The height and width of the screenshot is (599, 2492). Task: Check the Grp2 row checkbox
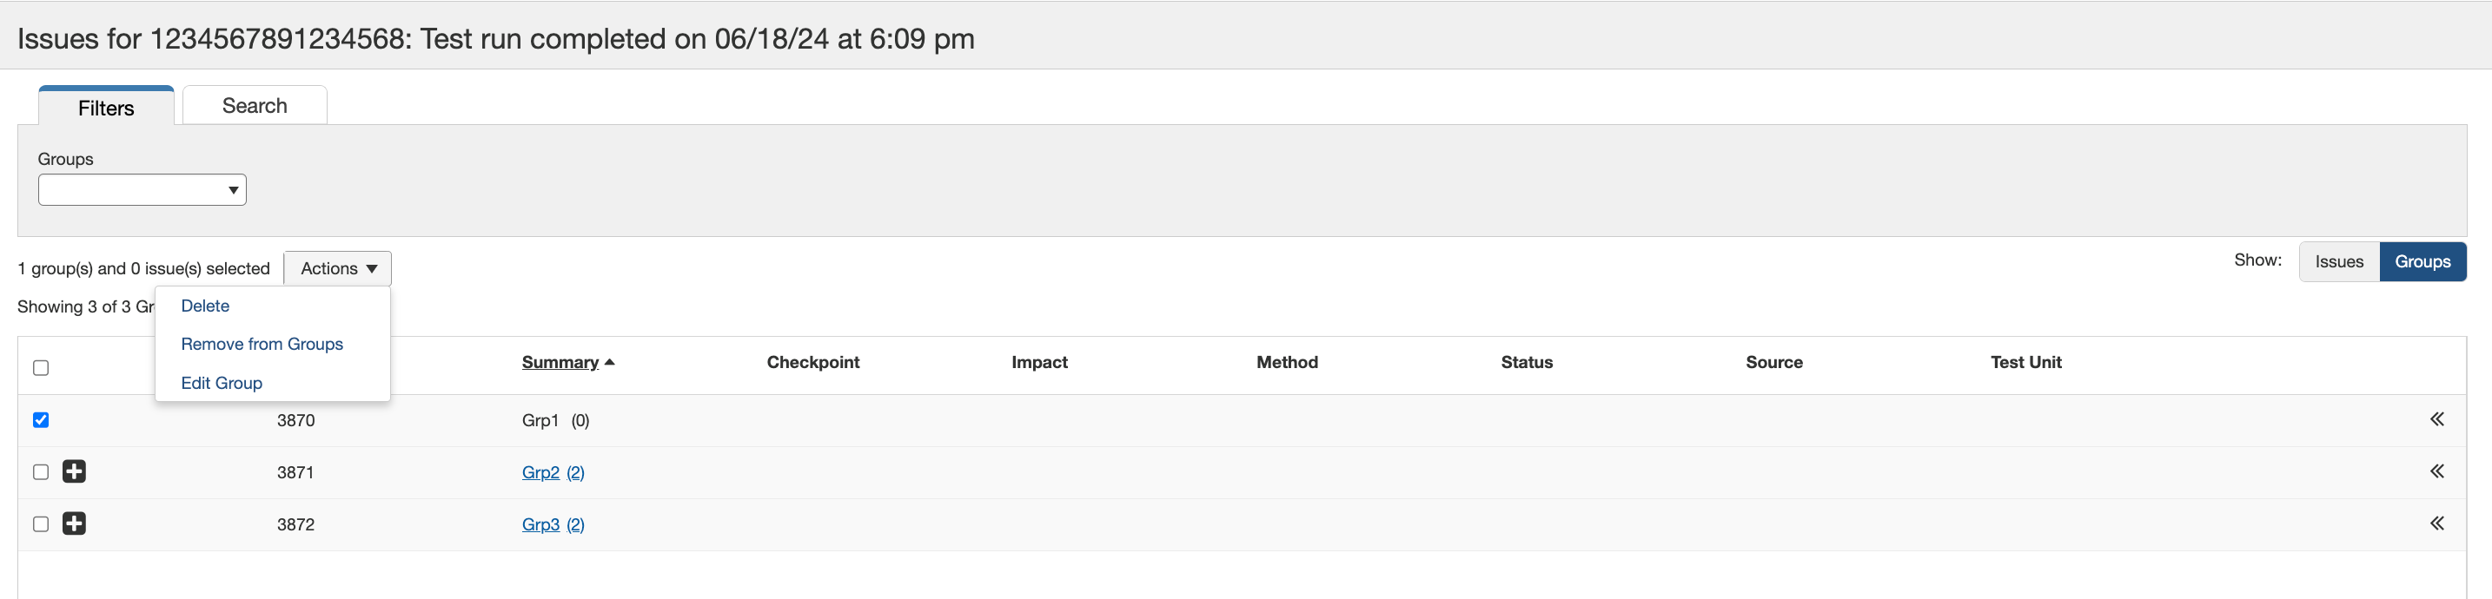pos(41,471)
